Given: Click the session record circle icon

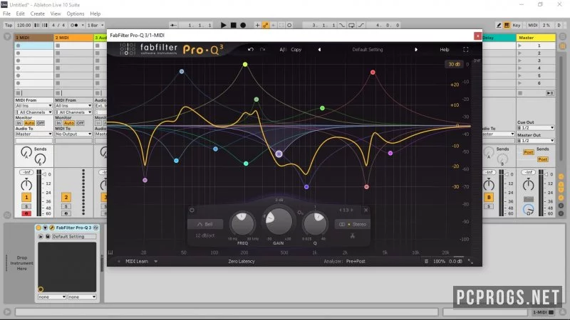Looking at the screenshot, I should click(289, 25).
